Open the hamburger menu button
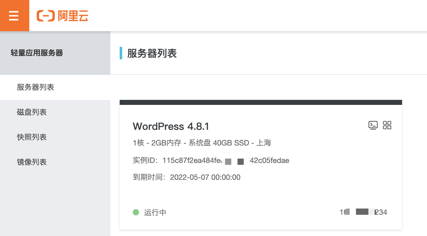This screenshot has width=427, height=236. 14,16
